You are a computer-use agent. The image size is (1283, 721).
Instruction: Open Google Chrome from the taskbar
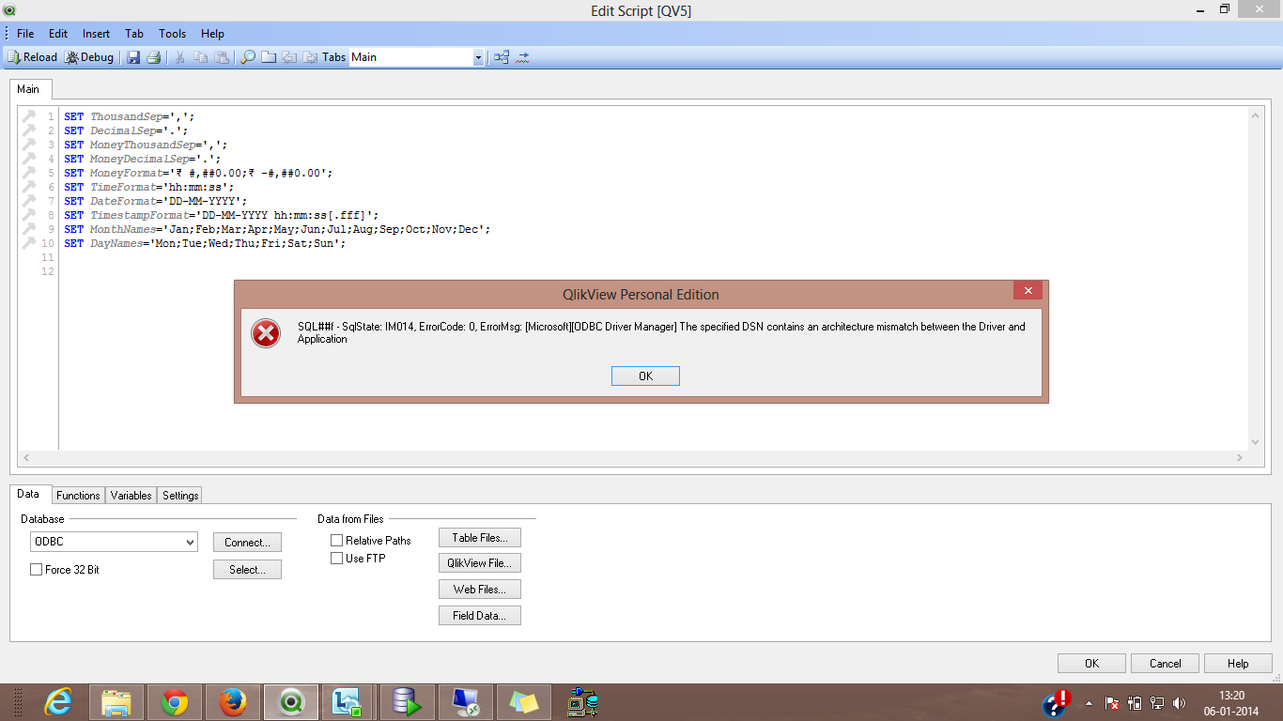175,702
